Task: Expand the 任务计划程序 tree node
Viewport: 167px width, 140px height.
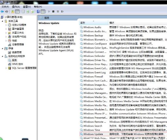Action: pyautogui.click(x=6, y=25)
